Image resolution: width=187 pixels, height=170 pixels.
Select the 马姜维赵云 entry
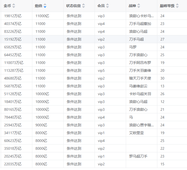pyautogui.click(x=138, y=86)
